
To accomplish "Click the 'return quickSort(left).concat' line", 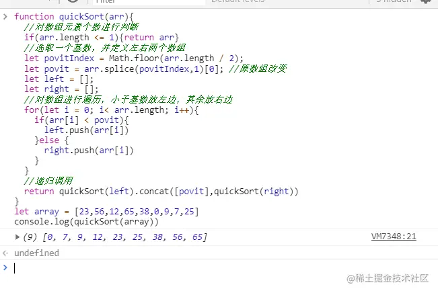I will 161,192.
